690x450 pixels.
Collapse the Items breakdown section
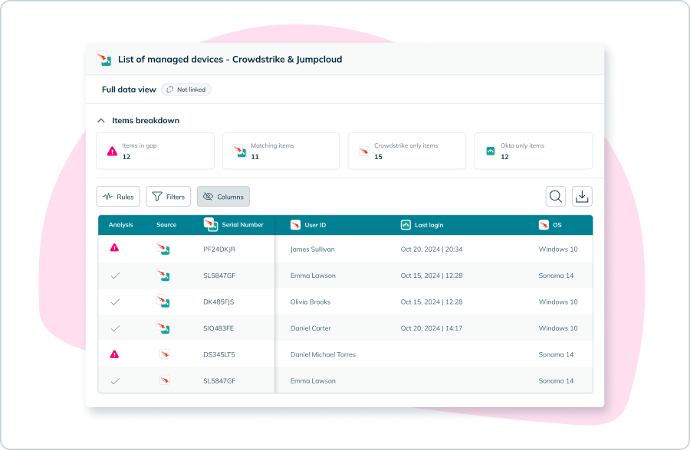pos(100,120)
